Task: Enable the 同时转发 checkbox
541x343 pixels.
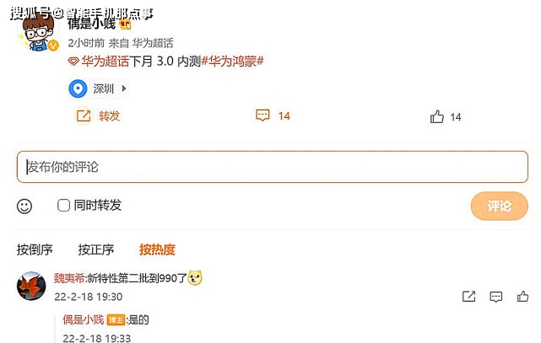Action: point(63,206)
